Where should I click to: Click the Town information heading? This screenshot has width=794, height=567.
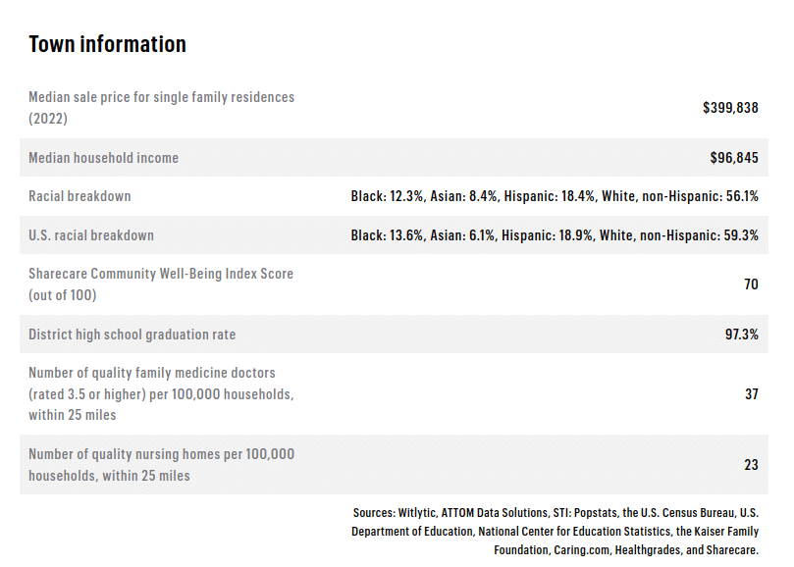[x=107, y=44]
